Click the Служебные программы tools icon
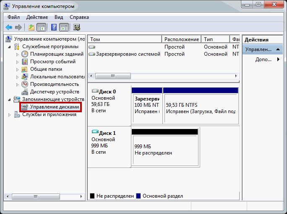This screenshot has height=214, width=287. 17,46
